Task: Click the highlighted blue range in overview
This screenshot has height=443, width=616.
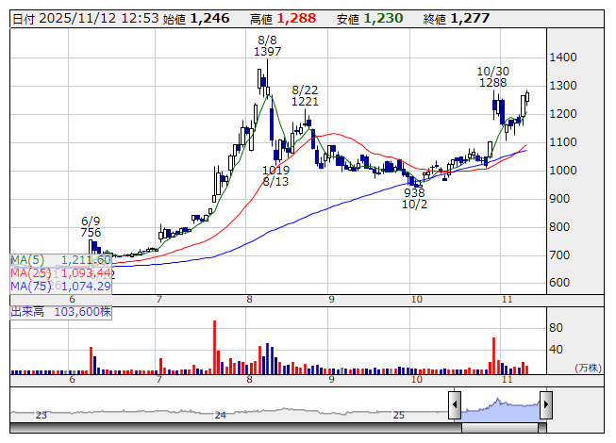Action: pos(500,406)
